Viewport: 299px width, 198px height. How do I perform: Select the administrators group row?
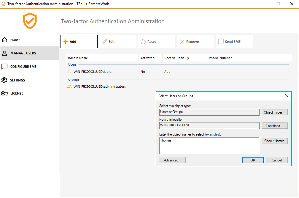pyautogui.click(x=99, y=87)
